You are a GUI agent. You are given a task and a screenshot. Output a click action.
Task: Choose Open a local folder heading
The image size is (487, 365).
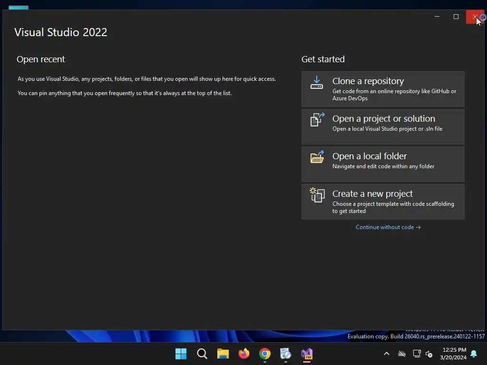[369, 156]
